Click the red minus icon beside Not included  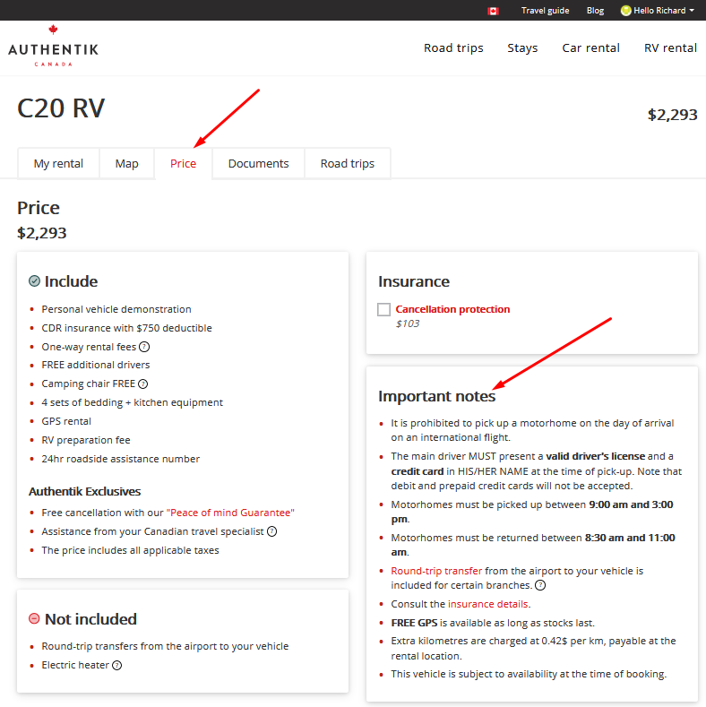pyautogui.click(x=34, y=618)
